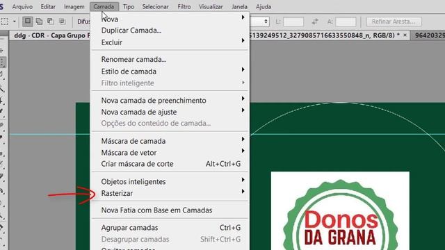Select Intersect with selection mode icon
The width and height of the screenshot is (445, 250).
pyautogui.click(x=62, y=22)
